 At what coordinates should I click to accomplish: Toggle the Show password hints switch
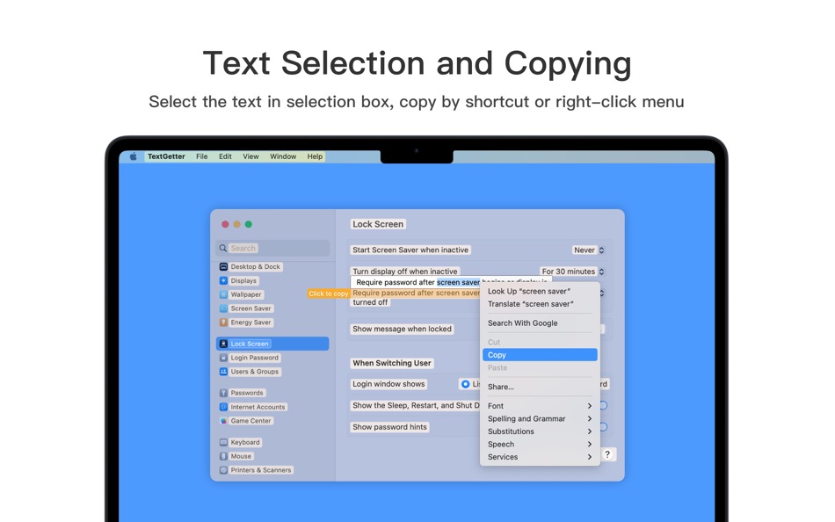604,427
